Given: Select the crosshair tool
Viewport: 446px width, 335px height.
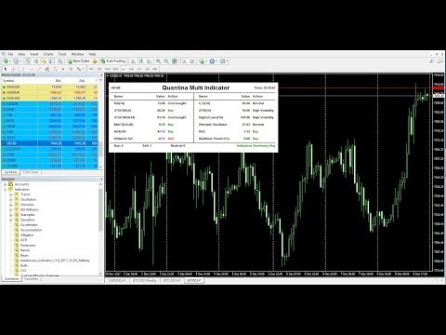Looking at the screenshot, I should coord(14,69).
